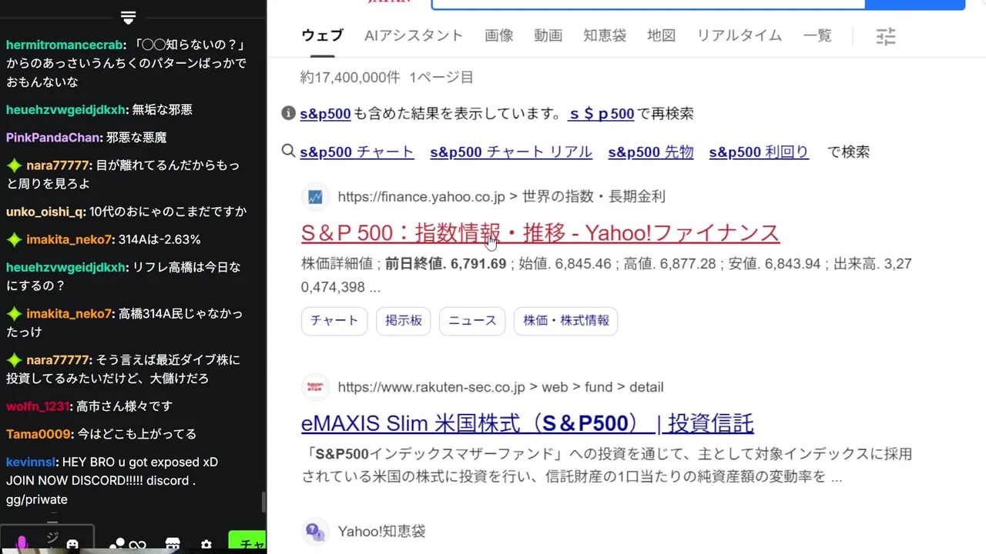Click the 前日終値 6,791.69 snippet text
This screenshot has width=986, height=554.
(x=445, y=264)
